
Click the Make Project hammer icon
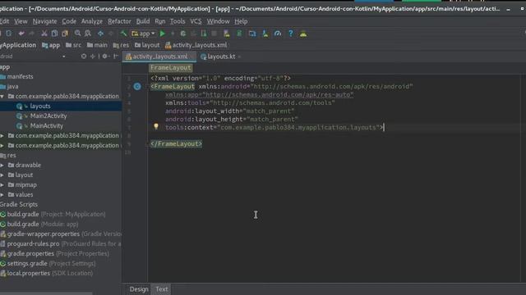click(123, 34)
